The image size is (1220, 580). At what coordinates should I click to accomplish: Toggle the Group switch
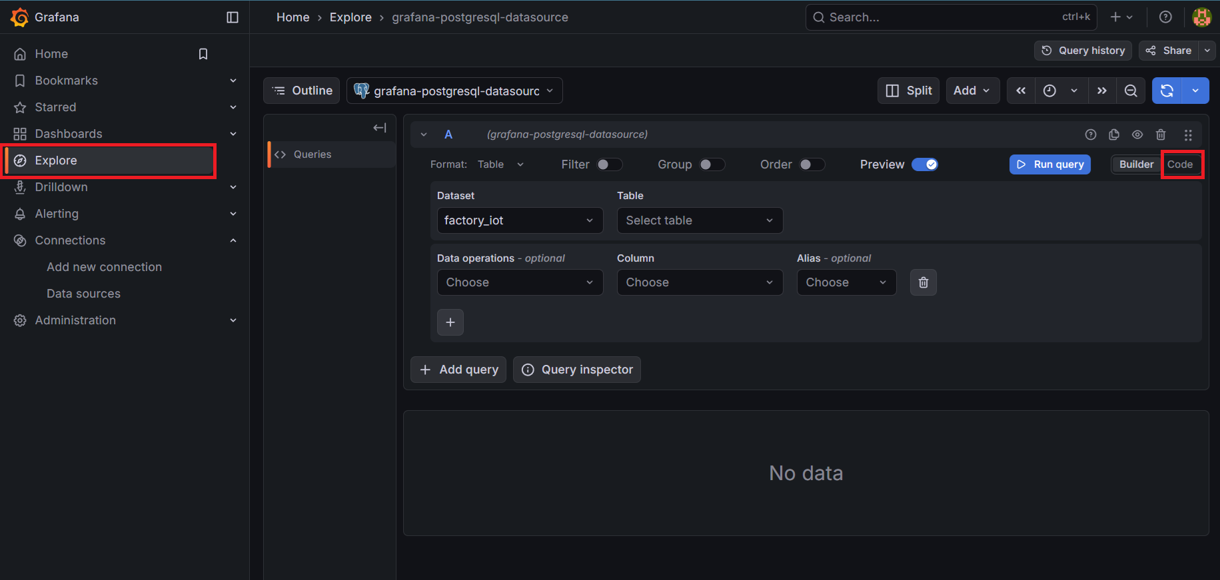(712, 164)
